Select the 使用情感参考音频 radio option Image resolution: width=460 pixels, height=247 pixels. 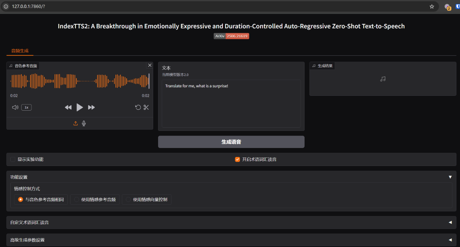click(x=77, y=199)
